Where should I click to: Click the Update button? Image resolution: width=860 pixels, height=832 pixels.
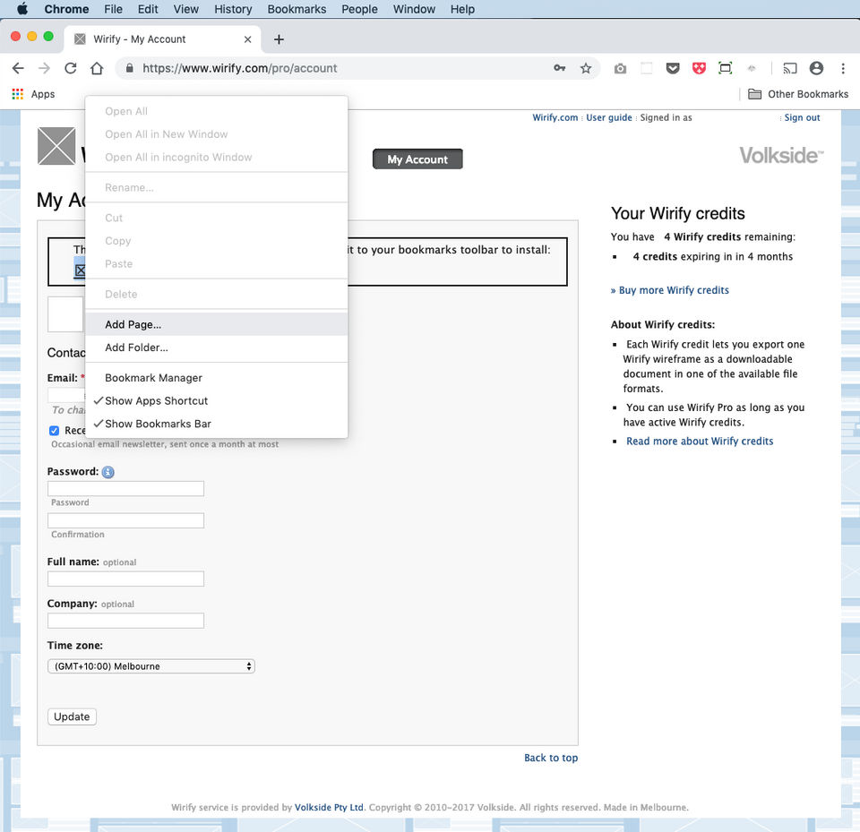tap(72, 716)
